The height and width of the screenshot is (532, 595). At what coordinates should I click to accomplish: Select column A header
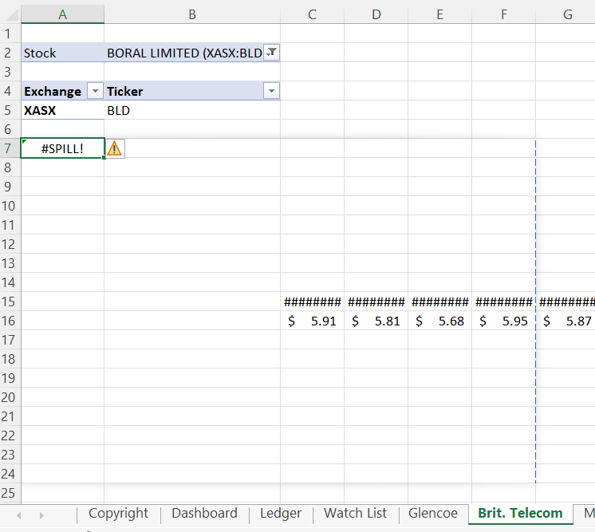pos(63,14)
